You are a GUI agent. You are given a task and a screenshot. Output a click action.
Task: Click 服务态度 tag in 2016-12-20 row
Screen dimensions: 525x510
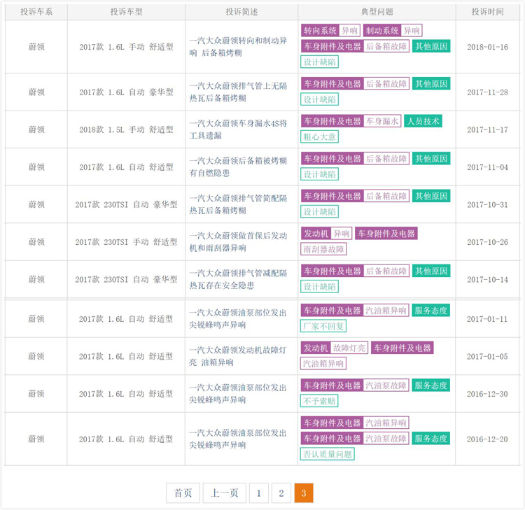point(430,439)
